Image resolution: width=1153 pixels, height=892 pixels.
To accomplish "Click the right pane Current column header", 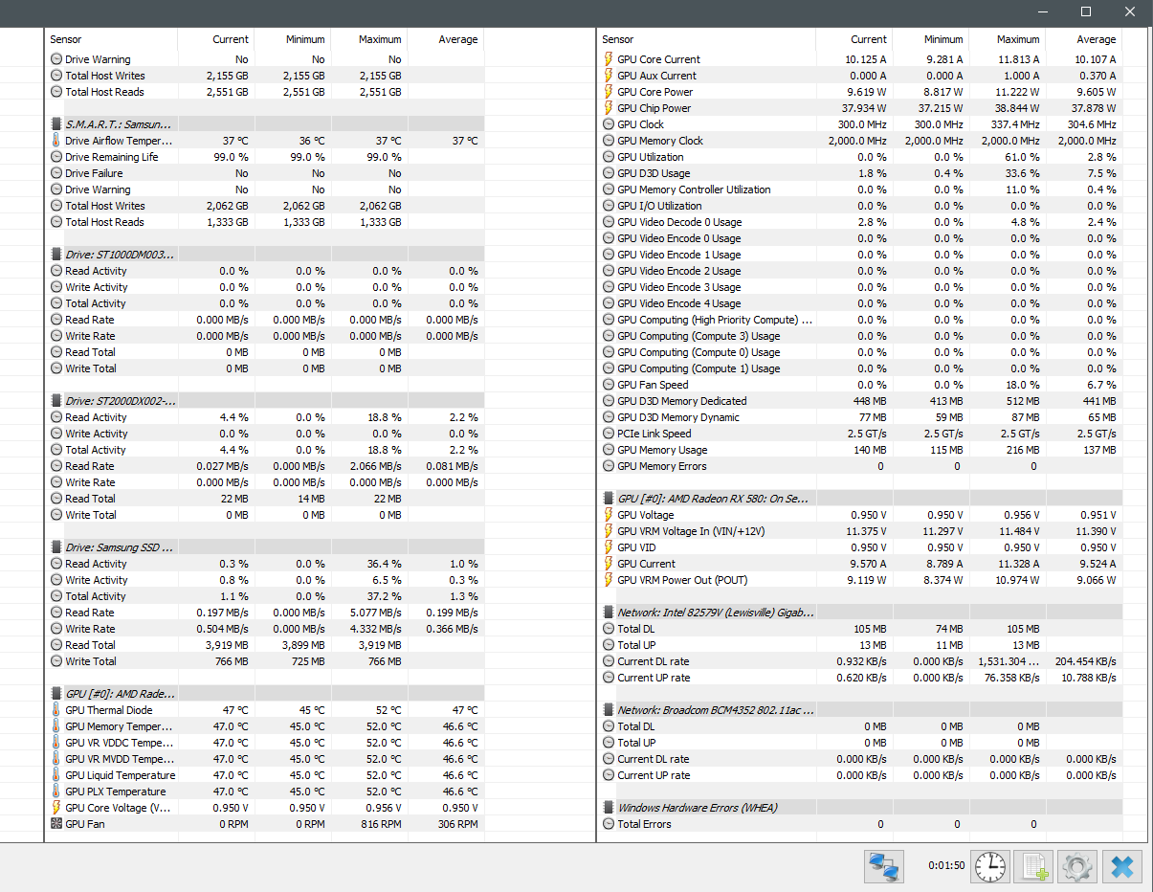I will [x=854, y=39].
